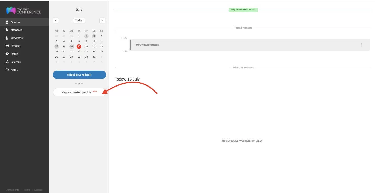Screen dimensions: 375x193
Task: Open the Refund link in the footer
Action: click(26, 190)
